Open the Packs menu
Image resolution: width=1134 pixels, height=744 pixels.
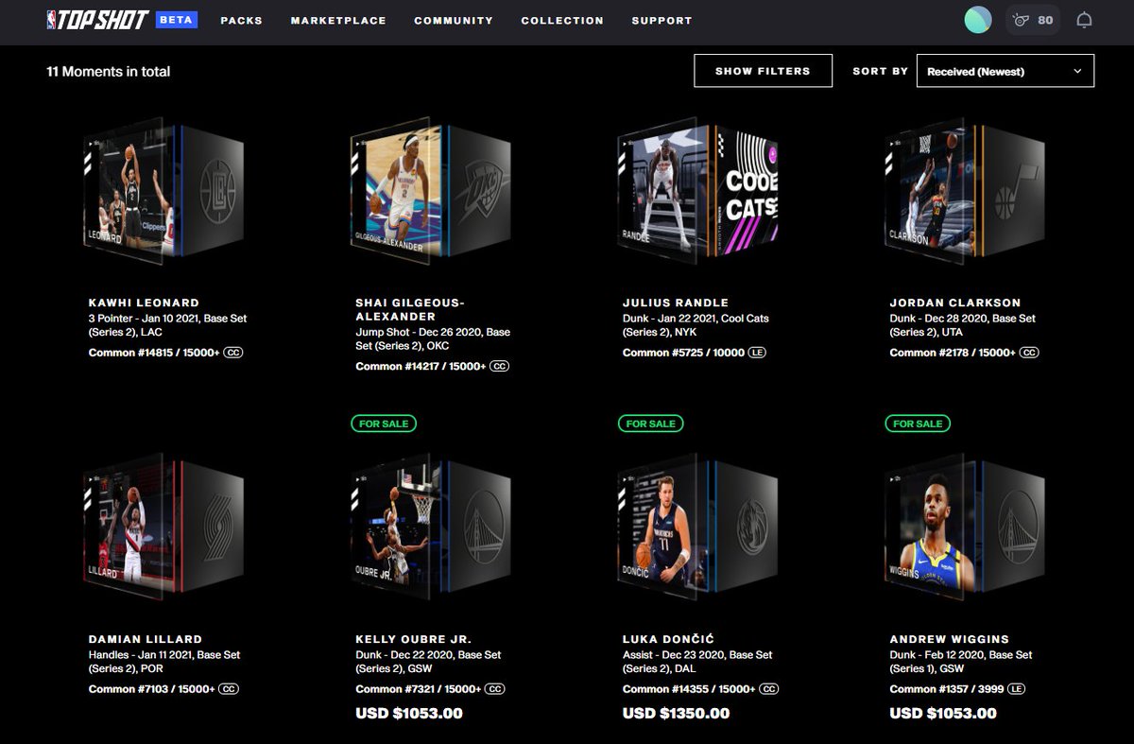point(241,21)
